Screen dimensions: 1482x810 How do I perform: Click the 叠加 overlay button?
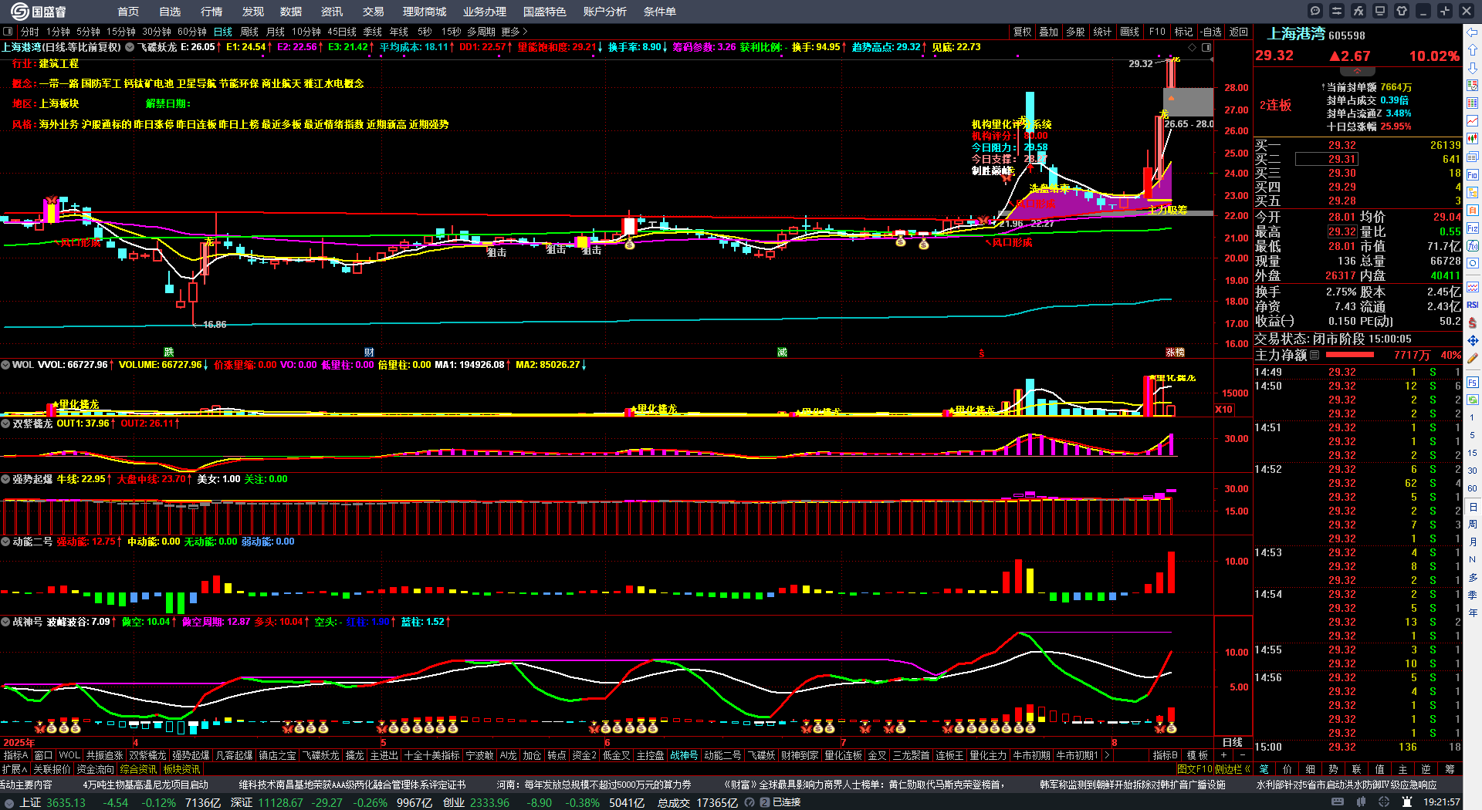pyautogui.click(x=1048, y=32)
